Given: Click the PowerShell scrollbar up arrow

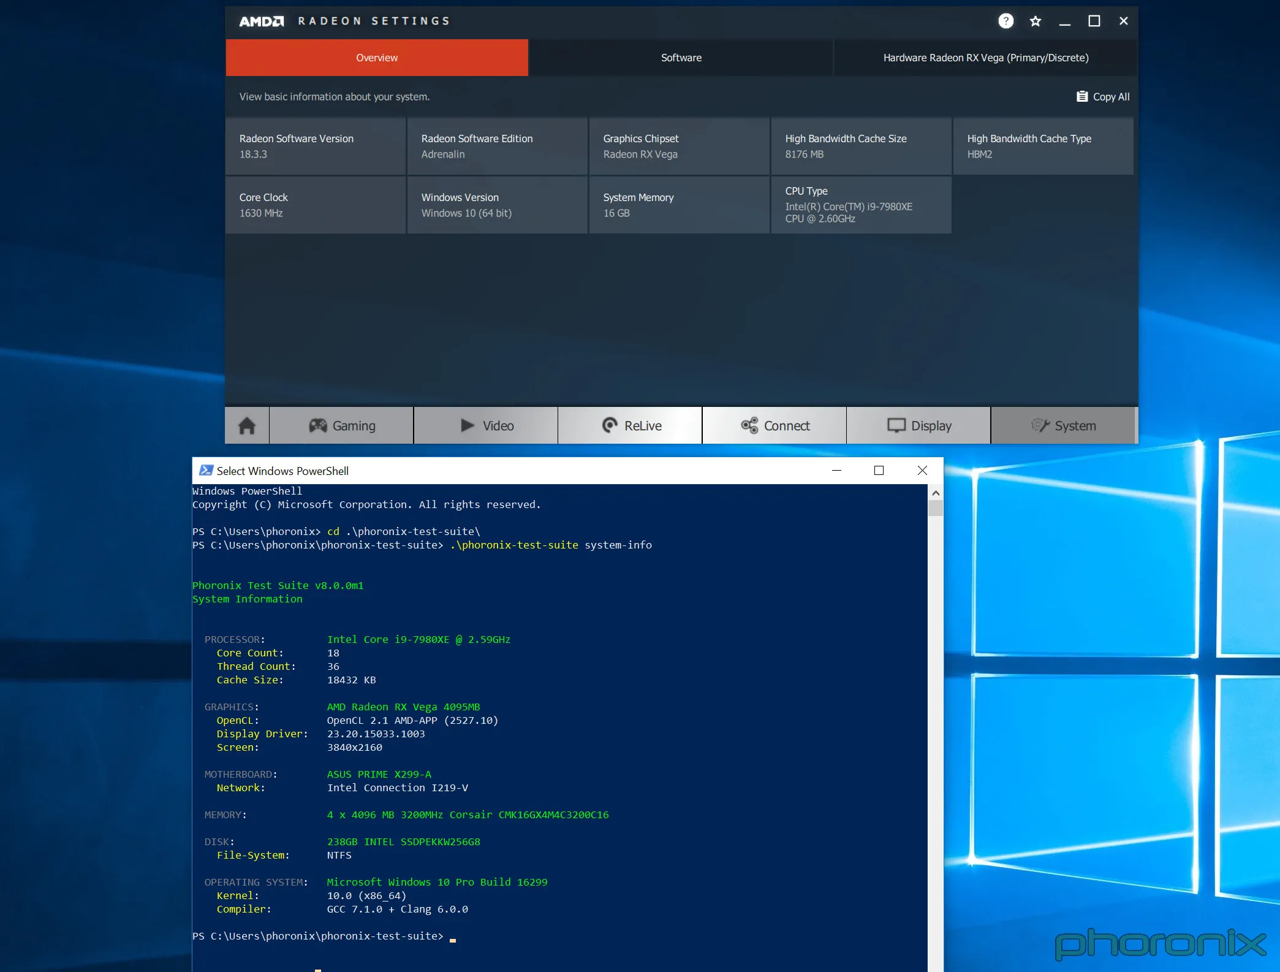Looking at the screenshot, I should (x=935, y=493).
